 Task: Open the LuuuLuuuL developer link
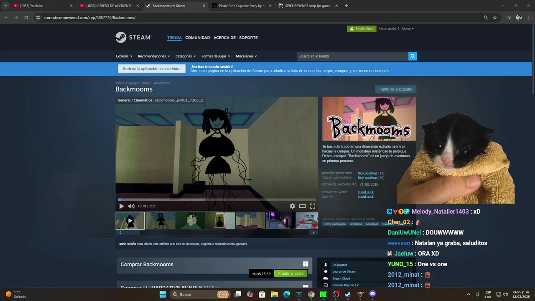click(x=366, y=192)
